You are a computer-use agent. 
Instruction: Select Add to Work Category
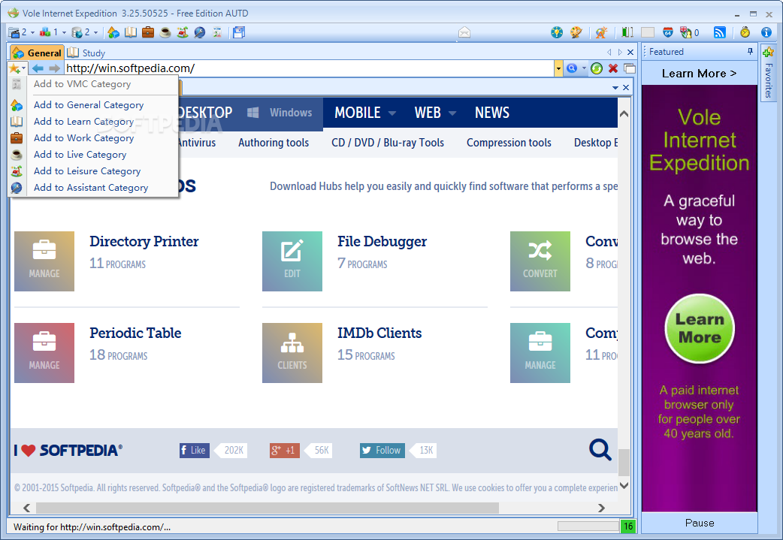pyautogui.click(x=83, y=137)
